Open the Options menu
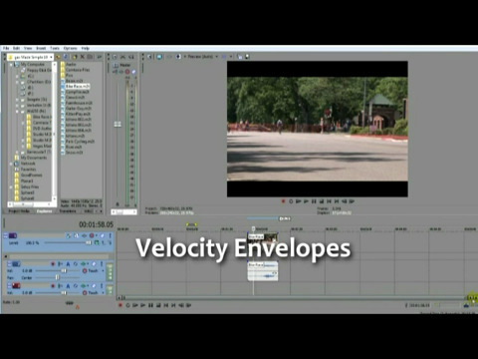The height and width of the screenshot is (359, 478). (71, 48)
